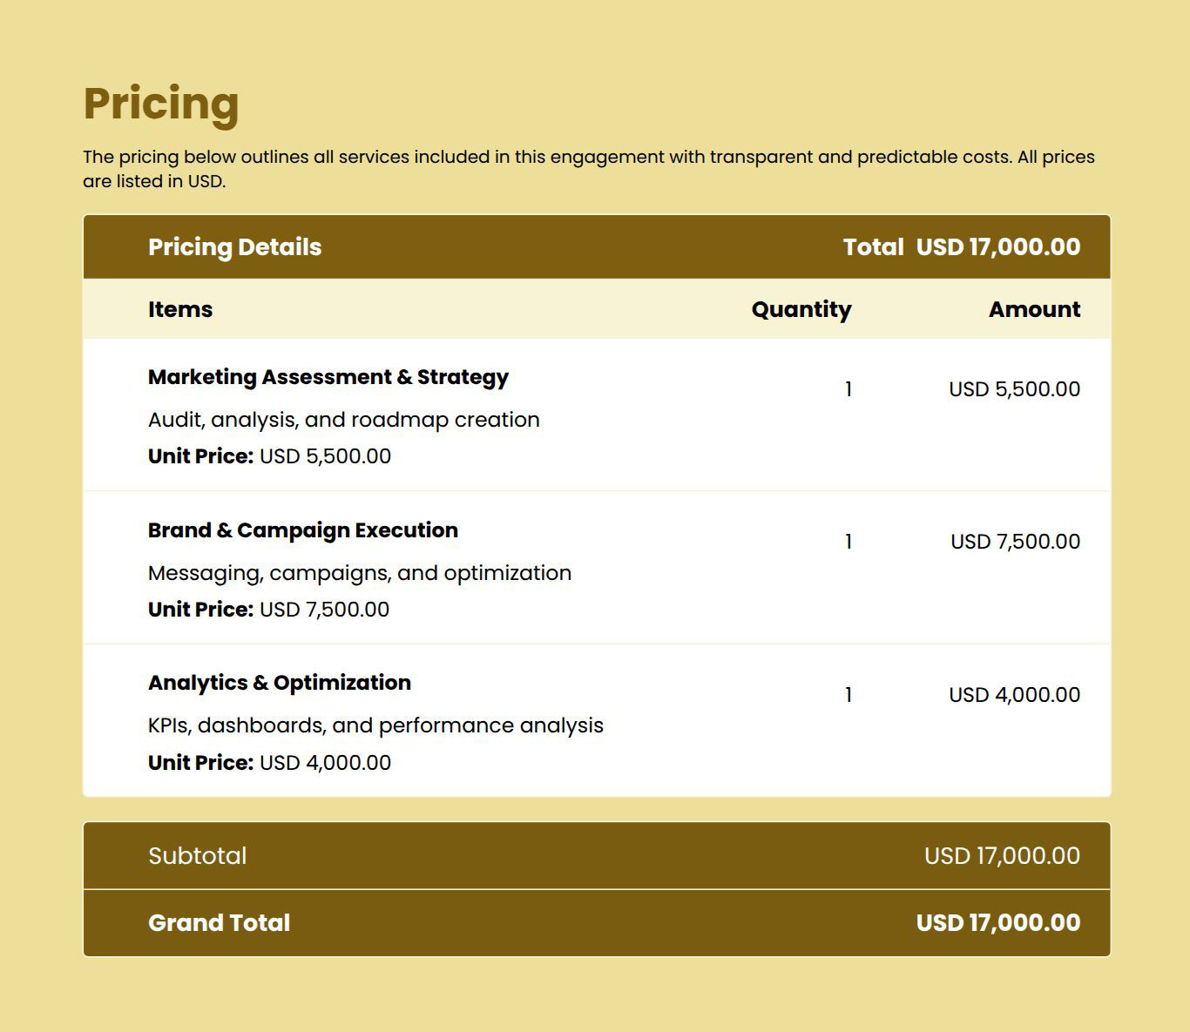Sort by the Amount column header

(1035, 309)
